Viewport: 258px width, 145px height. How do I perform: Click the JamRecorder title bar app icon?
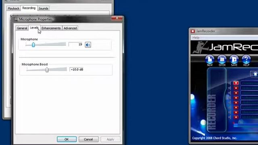(193, 31)
